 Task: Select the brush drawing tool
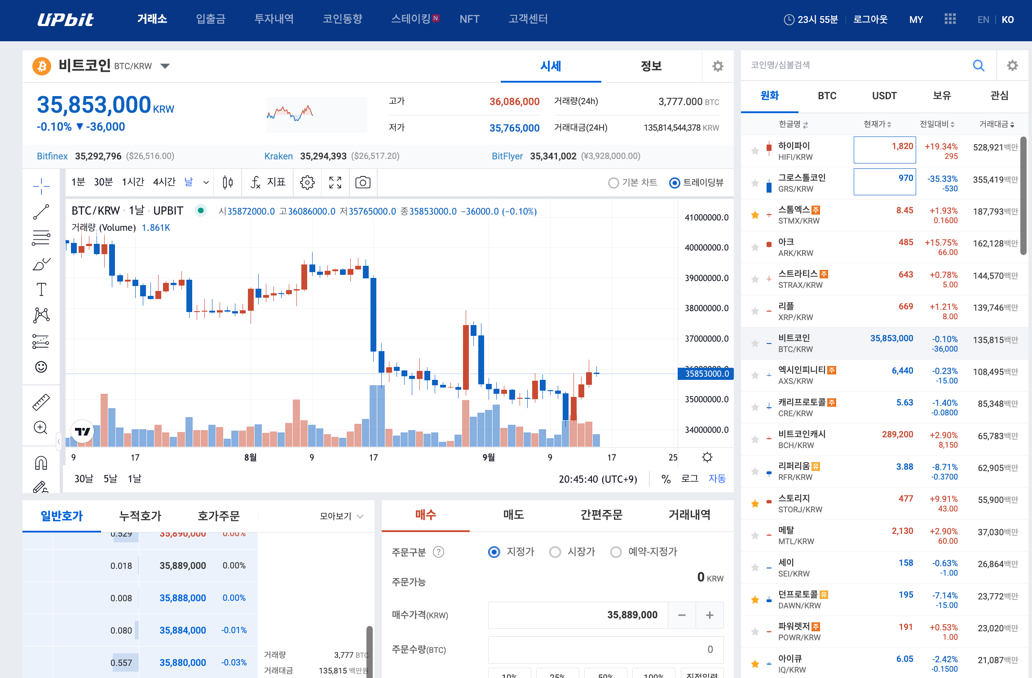click(x=41, y=264)
